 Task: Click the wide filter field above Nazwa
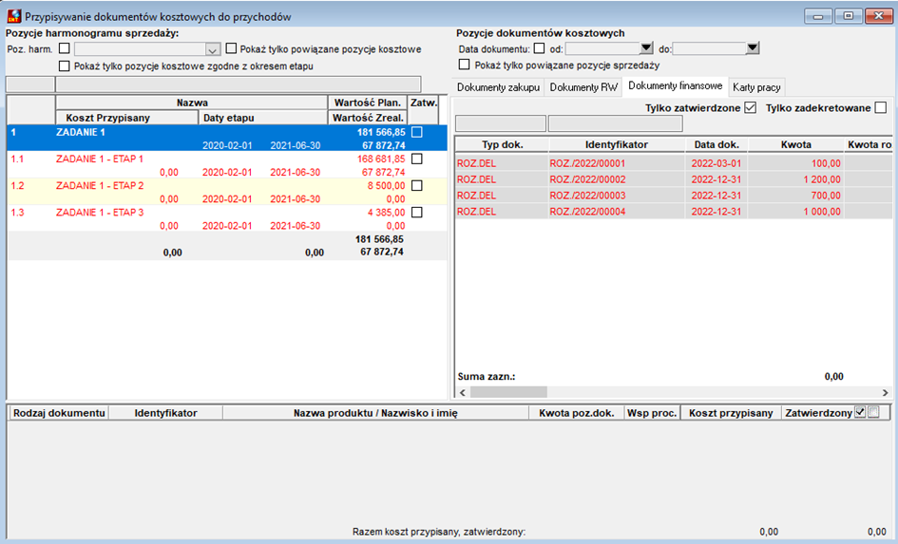(x=239, y=84)
